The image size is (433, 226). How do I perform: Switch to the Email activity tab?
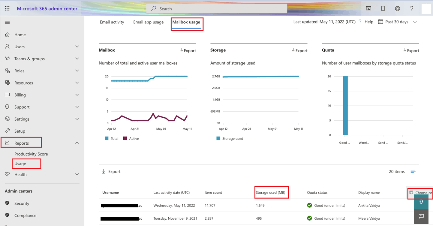pyautogui.click(x=112, y=22)
